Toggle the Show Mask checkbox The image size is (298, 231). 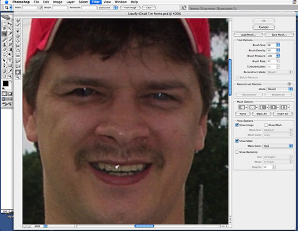click(237, 141)
